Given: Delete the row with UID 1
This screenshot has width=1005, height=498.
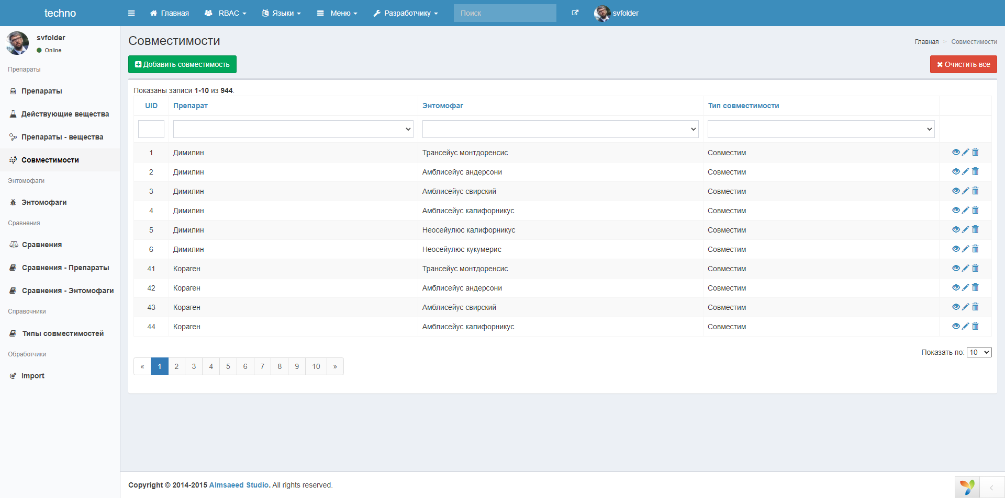Looking at the screenshot, I should pos(975,152).
